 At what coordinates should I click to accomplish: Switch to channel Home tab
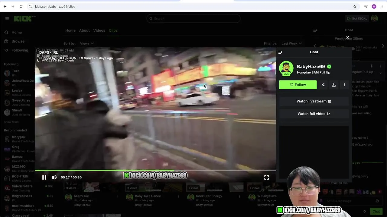(70, 30)
